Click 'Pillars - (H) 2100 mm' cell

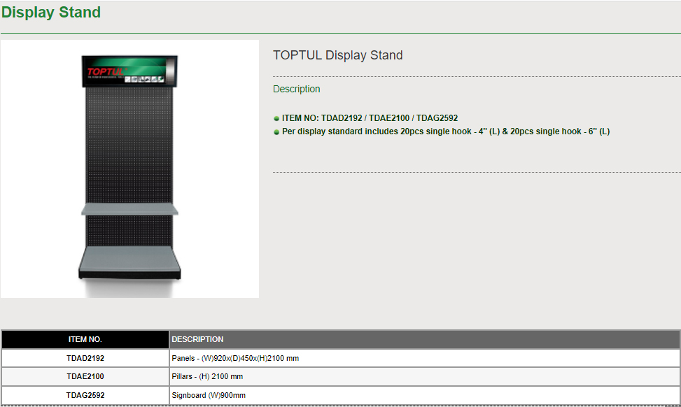(424, 377)
